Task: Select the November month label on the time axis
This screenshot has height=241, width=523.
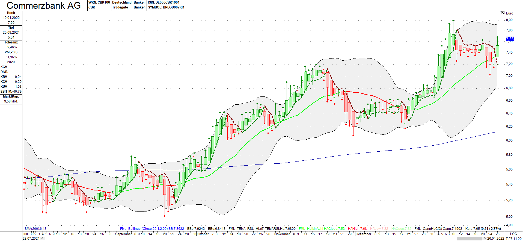Action: coord(282,234)
